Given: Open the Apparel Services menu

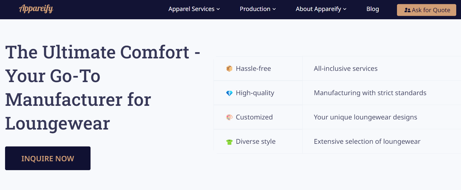Looking at the screenshot, I should click(191, 9).
